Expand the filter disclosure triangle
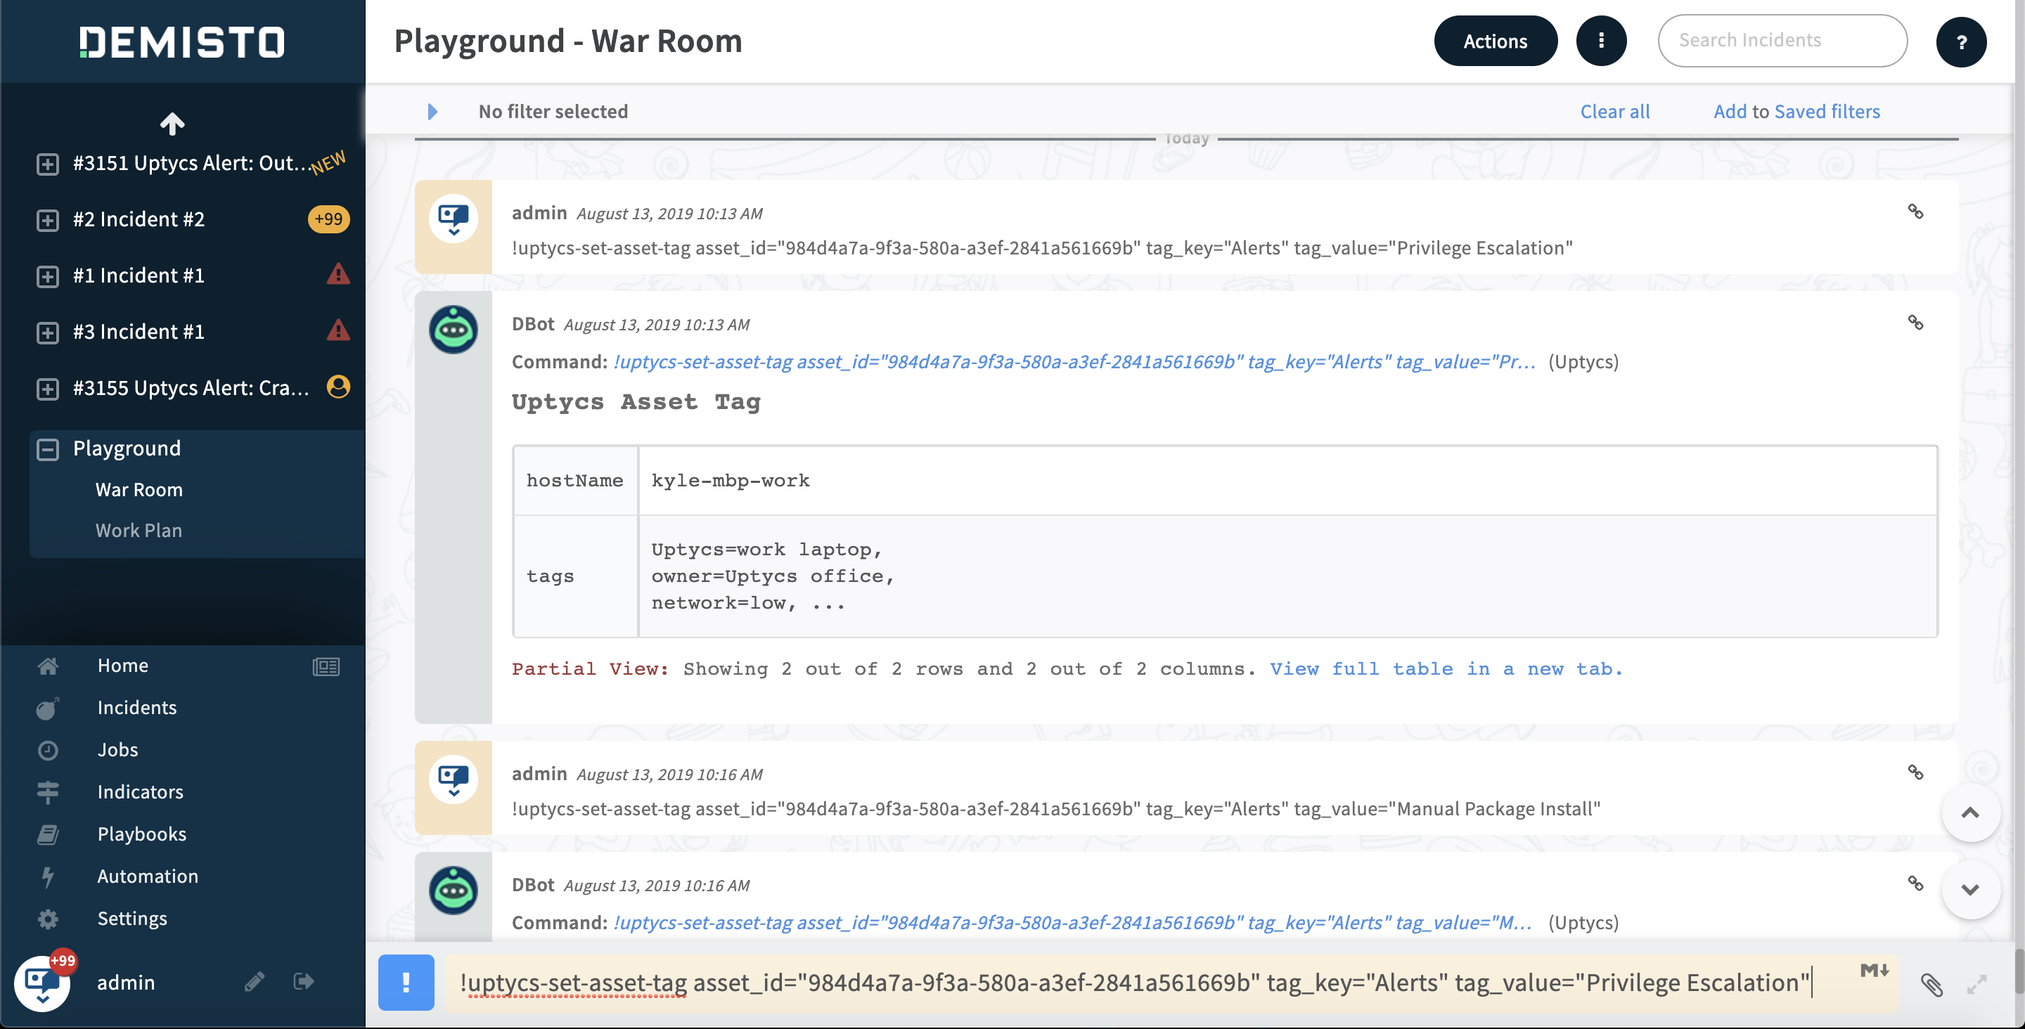Screen dimensions: 2025x1029 click(x=432, y=112)
